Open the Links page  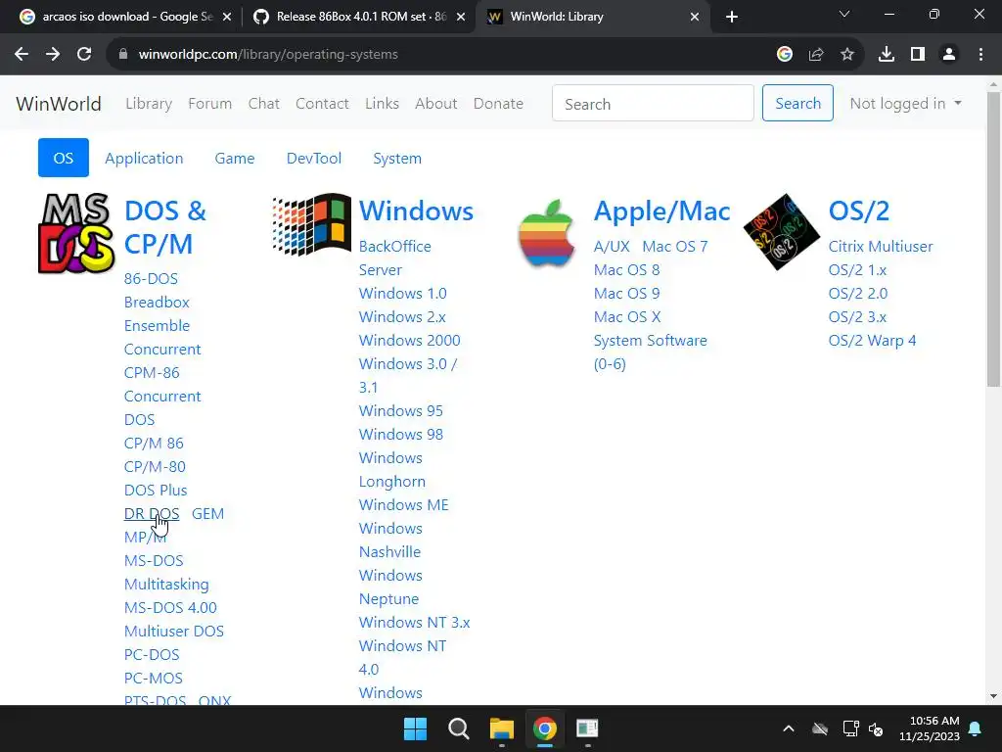click(x=383, y=104)
